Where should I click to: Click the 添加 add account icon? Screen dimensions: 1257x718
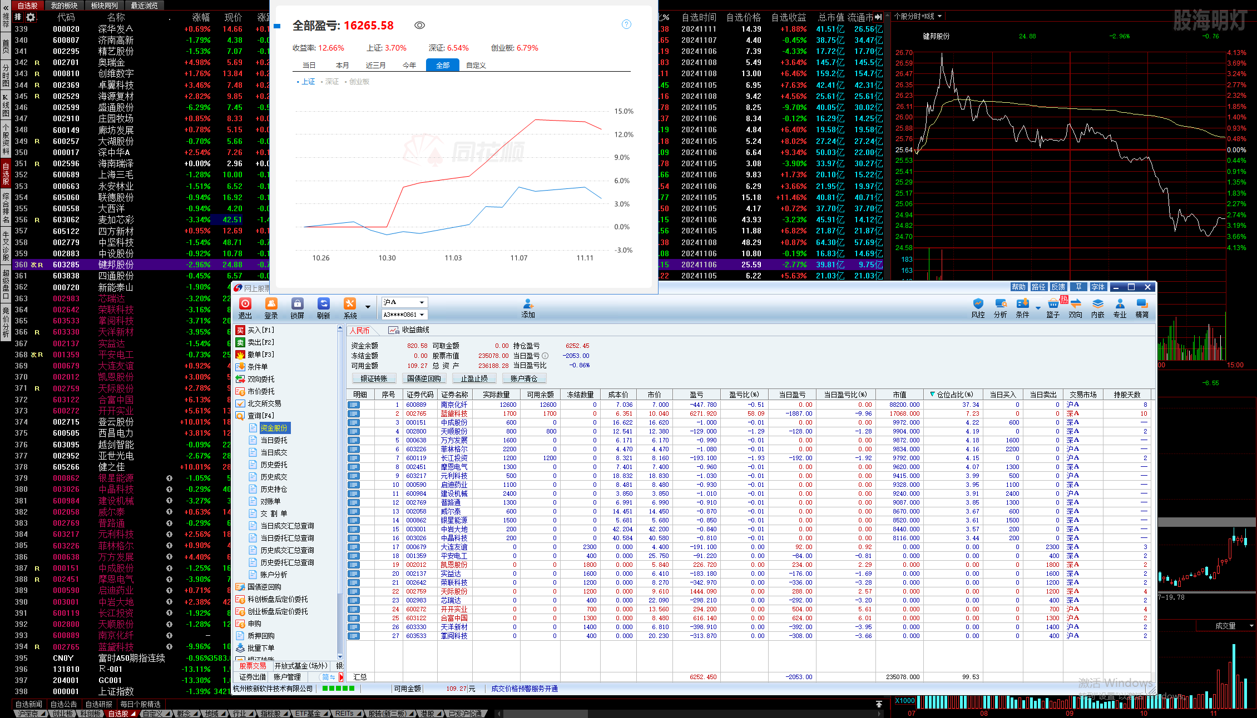(528, 307)
